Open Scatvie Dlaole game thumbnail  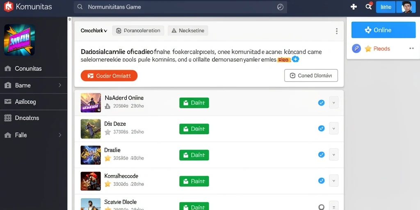point(91,204)
